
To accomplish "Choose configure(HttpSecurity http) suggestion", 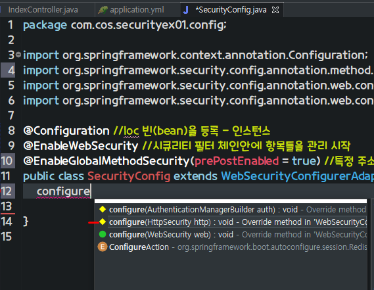I will (x=231, y=222).
